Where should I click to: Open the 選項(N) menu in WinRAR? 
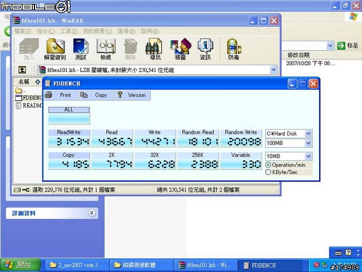tap(126, 31)
